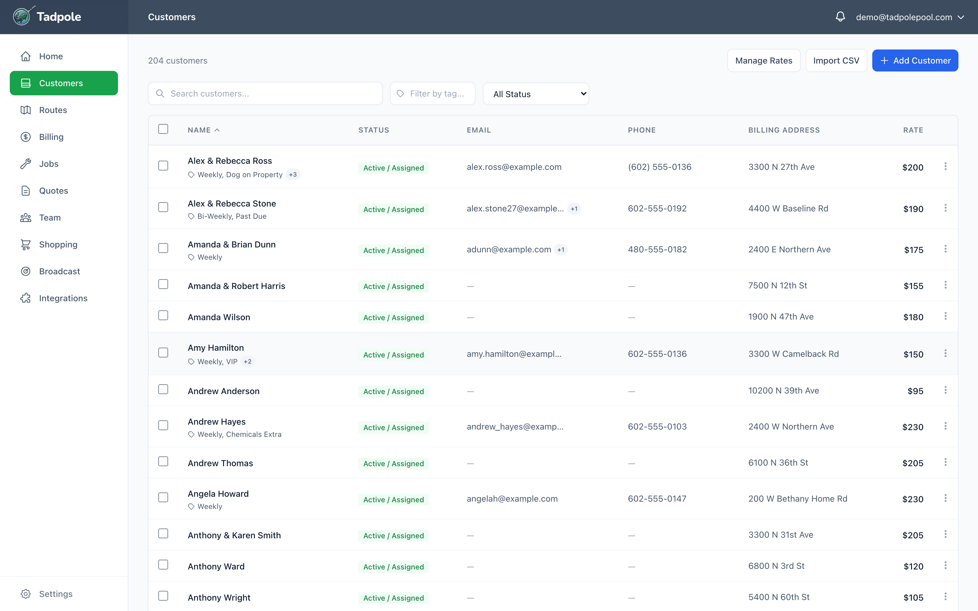
Task: Click email angelah@example.com
Action: (x=512, y=499)
